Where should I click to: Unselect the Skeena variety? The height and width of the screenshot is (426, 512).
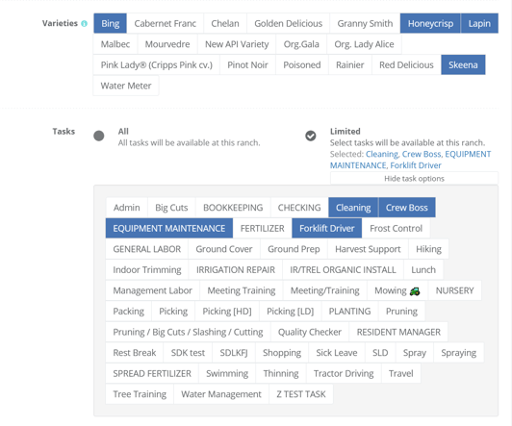(463, 65)
